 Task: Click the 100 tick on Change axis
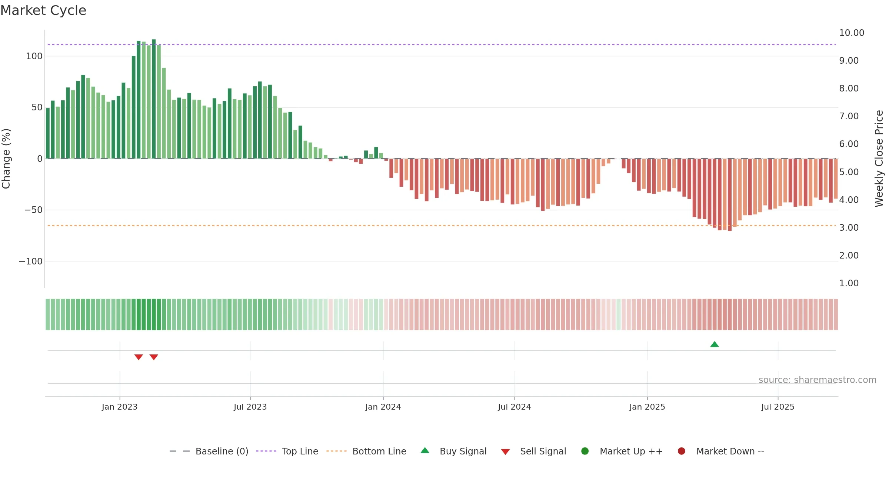[34, 56]
